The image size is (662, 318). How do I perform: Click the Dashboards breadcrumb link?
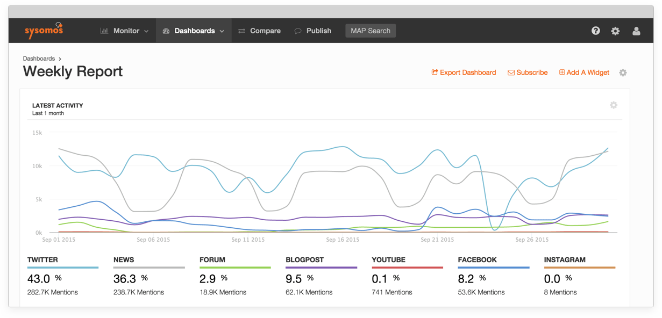coord(39,59)
